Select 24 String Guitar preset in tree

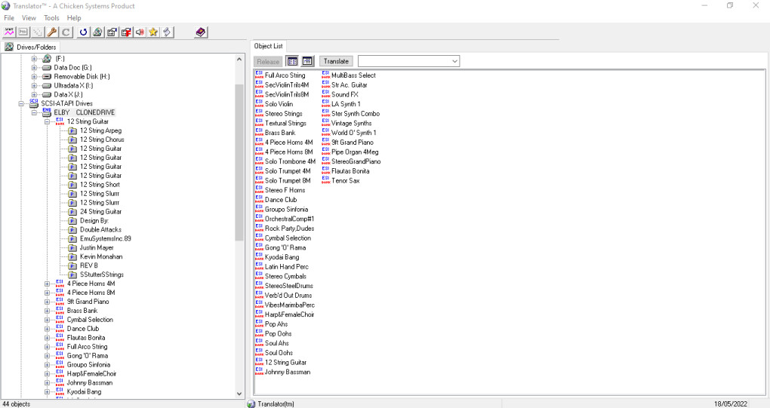point(100,212)
